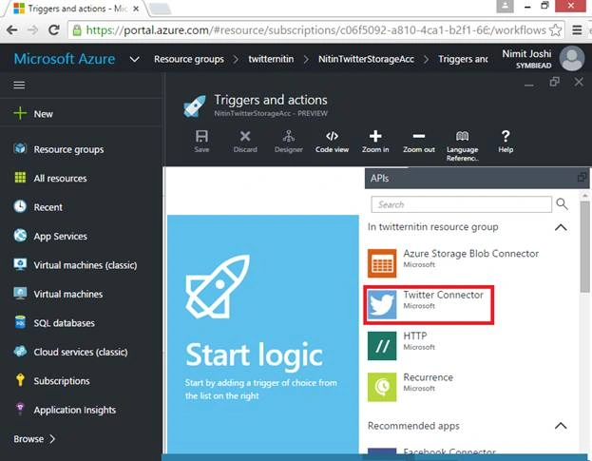Open the Language Reference icon
The width and height of the screenshot is (592, 461).
coord(462,136)
